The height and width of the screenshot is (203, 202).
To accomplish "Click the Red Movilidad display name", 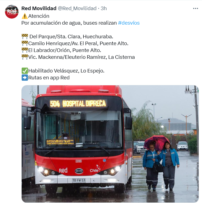I will (x=39, y=8).
